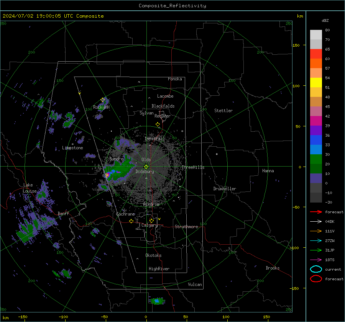Select the purple 36-39 dBZ swatch

click(316, 131)
